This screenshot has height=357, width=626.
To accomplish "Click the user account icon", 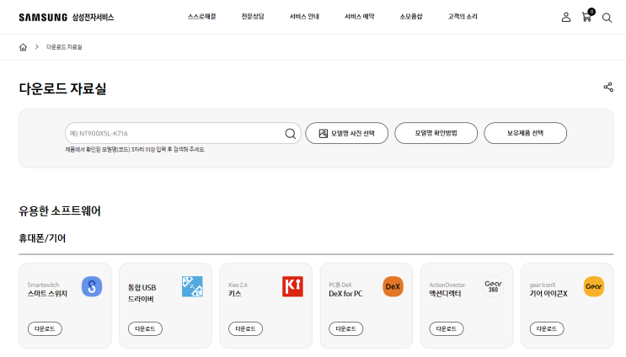I will click(x=566, y=17).
